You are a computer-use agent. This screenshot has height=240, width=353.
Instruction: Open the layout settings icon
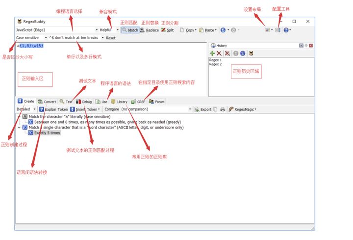click(x=268, y=30)
